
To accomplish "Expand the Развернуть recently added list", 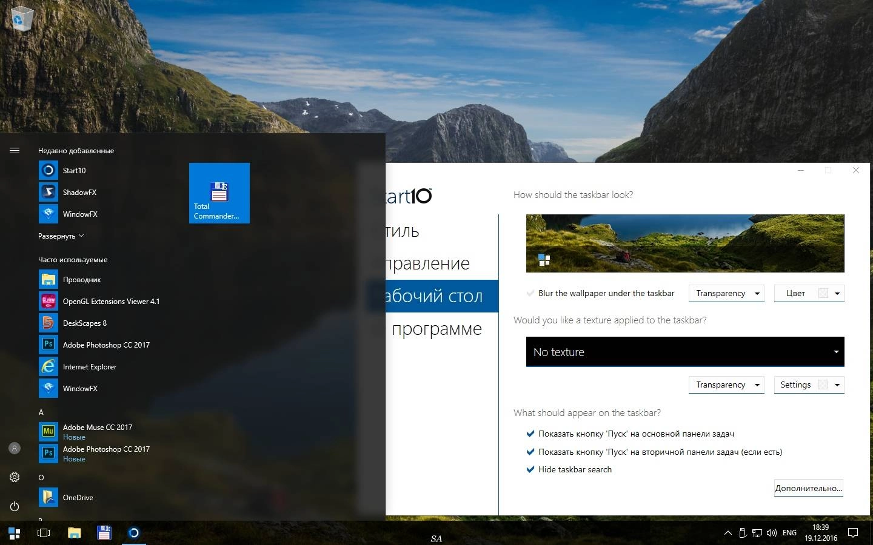I will point(61,236).
